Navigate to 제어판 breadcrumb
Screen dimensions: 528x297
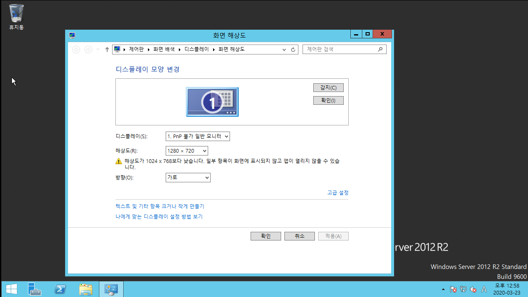tap(136, 49)
